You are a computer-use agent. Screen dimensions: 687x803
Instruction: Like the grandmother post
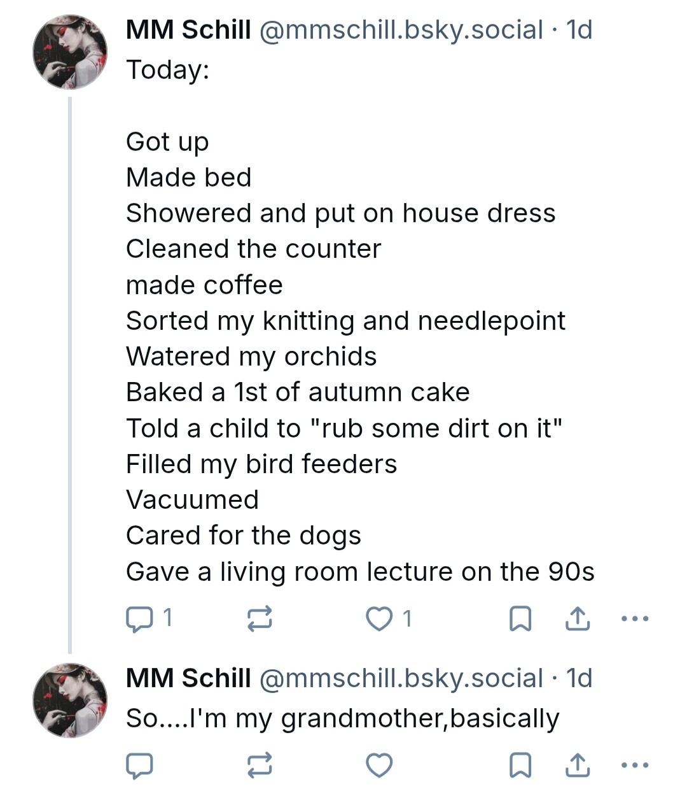pos(380,765)
